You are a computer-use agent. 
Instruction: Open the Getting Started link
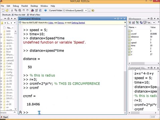pyautogui.click(x=78, y=23)
